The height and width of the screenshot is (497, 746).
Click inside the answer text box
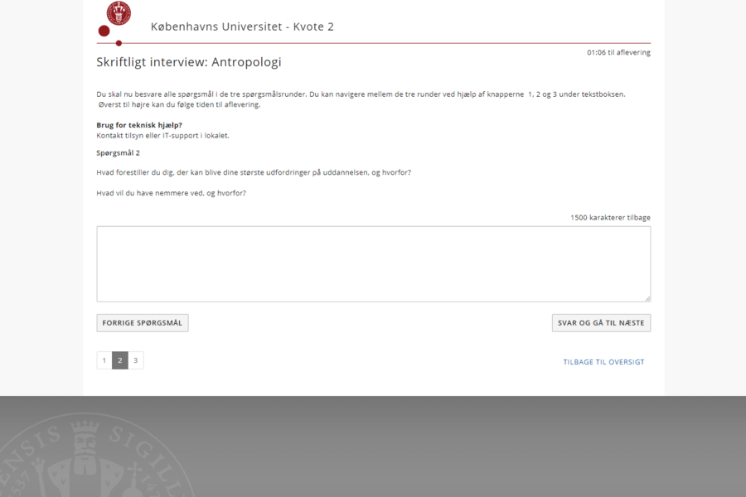pyautogui.click(x=374, y=264)
